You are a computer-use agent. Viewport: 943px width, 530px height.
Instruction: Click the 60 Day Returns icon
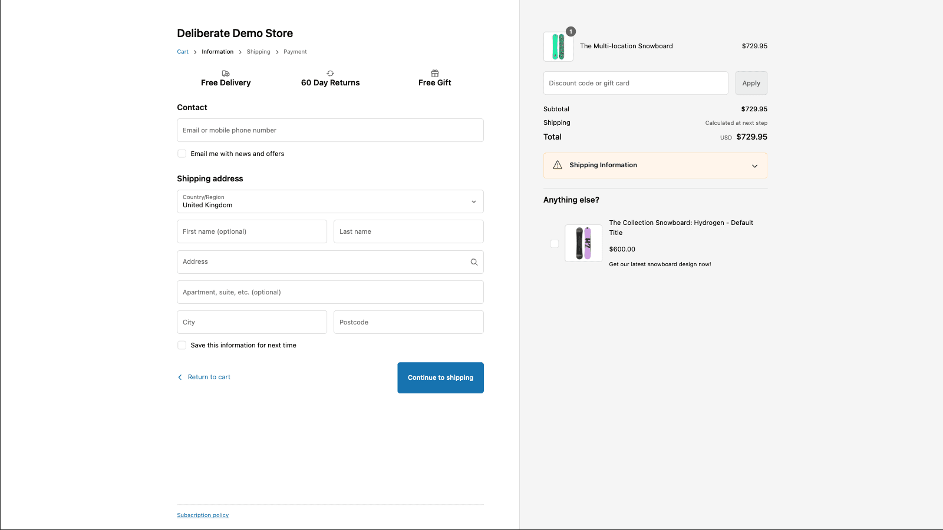[330, 73]
